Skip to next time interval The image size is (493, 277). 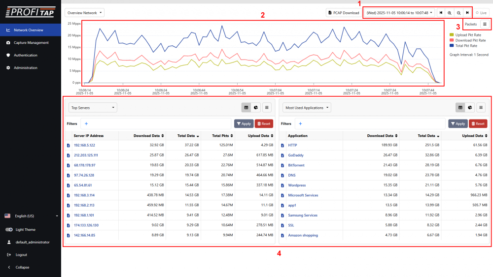click(467, 12)
